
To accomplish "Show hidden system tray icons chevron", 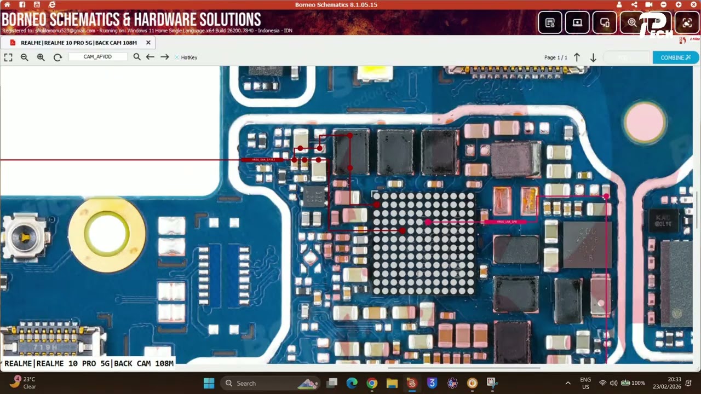I will pyautogui.click(x=568, y=383).
